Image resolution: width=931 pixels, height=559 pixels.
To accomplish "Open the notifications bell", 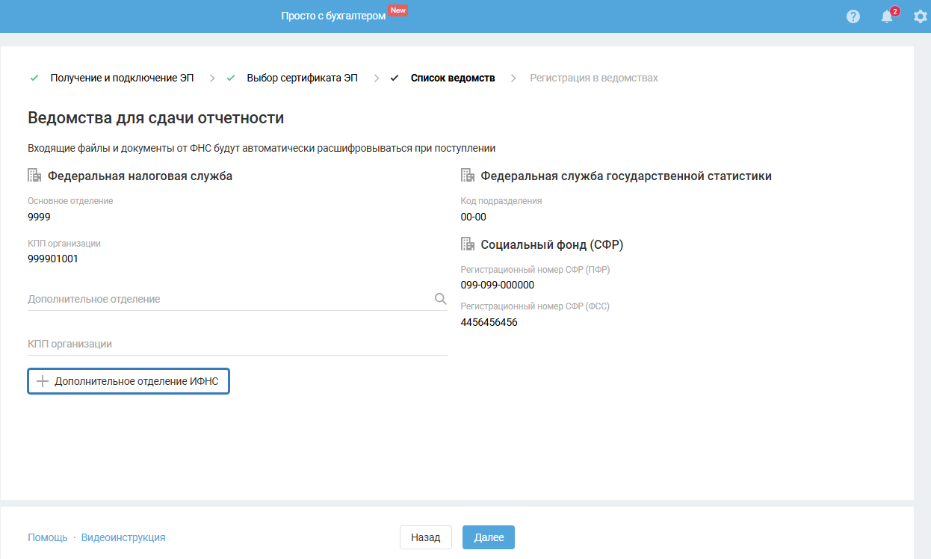I will pos(887,16).
